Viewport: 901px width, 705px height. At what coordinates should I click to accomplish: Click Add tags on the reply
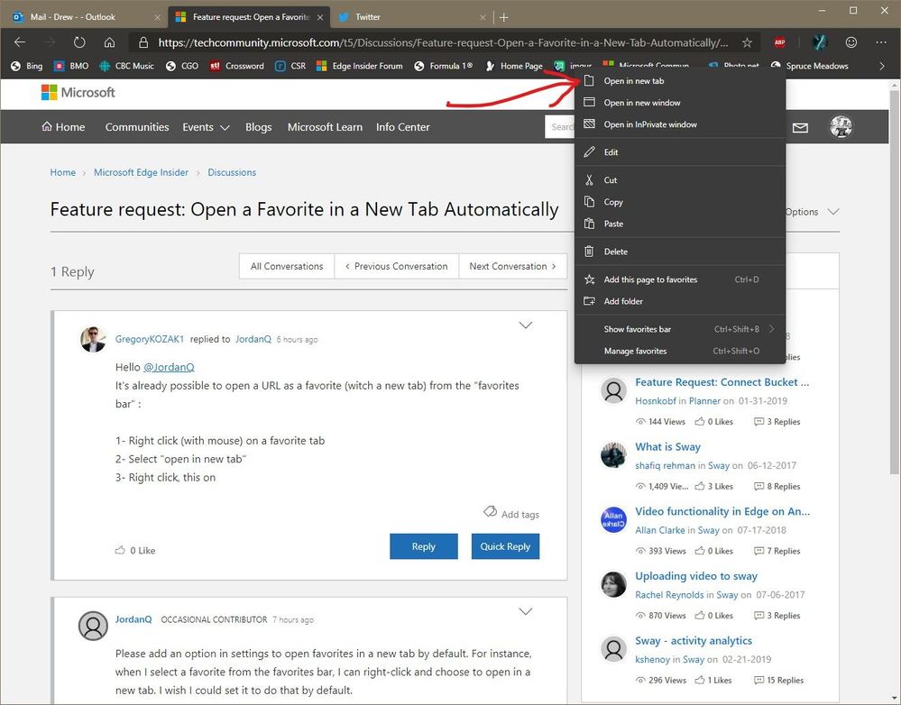pos(511,514)
